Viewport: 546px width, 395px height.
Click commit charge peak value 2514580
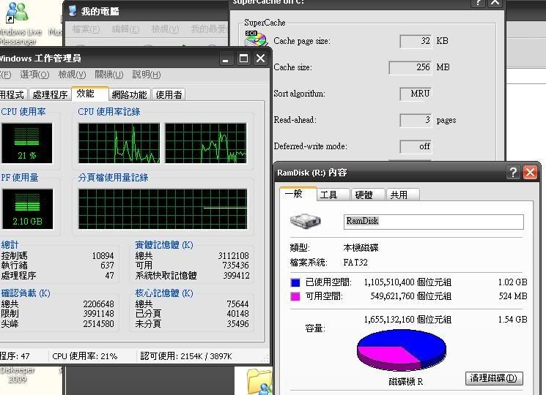coord(98,324)
